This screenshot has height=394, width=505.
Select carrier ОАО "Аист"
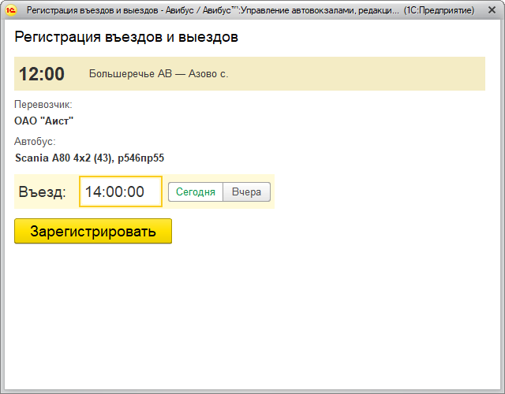[x=44, y=121]
